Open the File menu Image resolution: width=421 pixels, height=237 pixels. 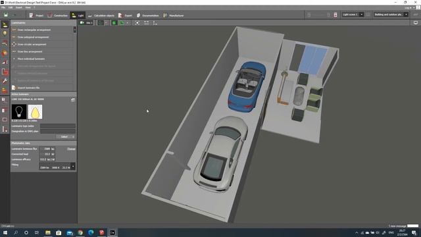(3, 7)
